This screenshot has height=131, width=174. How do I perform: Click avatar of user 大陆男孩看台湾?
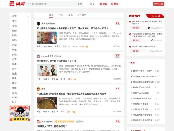38,24
